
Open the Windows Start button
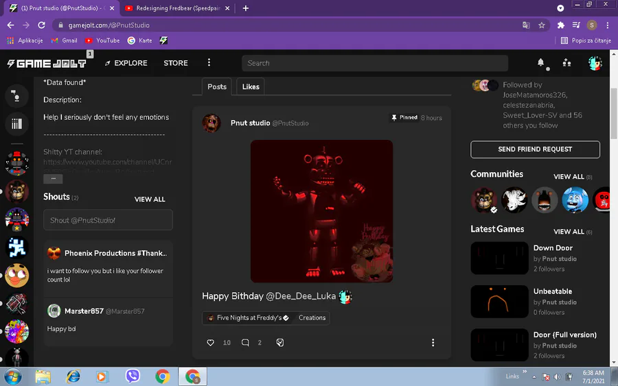(13, 377)
